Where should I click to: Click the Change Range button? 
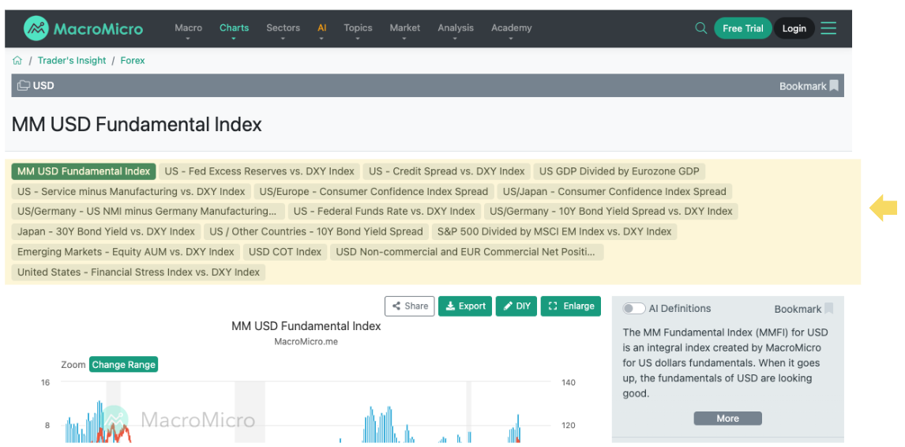click(123, 364)
